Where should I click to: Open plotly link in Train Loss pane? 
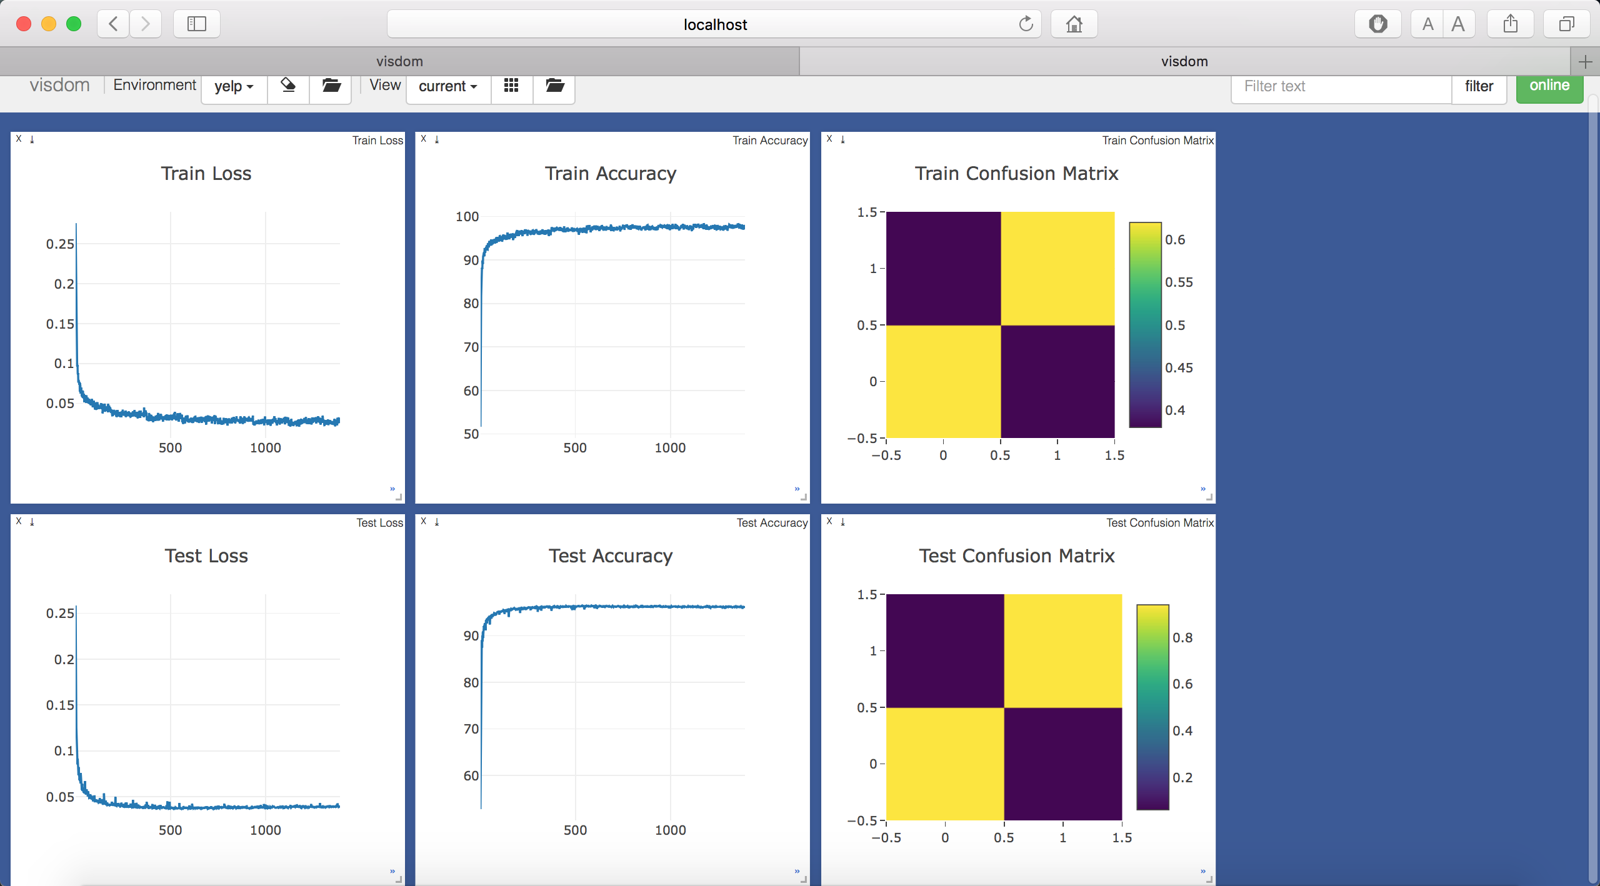pyautogui.click(x=392, y=489)
